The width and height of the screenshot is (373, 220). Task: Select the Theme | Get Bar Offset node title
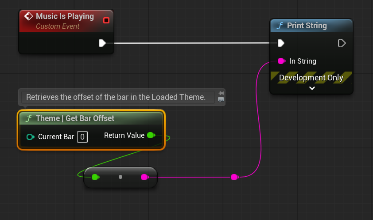click(x=75, y=118)
